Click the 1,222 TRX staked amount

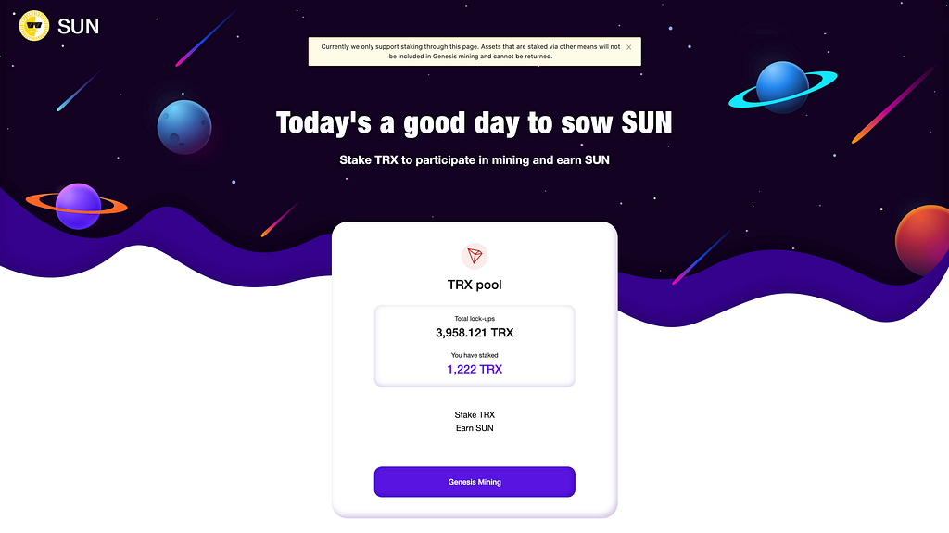click(474, 370)
